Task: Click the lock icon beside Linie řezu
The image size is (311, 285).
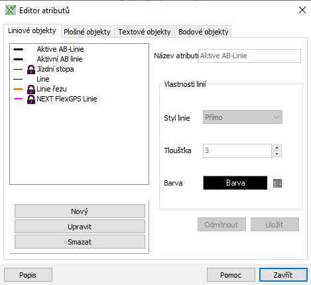Action: pos(31,89)
